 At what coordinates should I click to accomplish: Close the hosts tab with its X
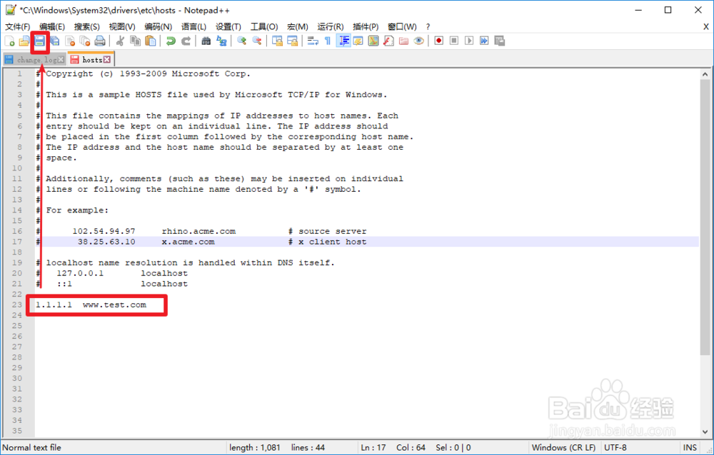(107, 60)
